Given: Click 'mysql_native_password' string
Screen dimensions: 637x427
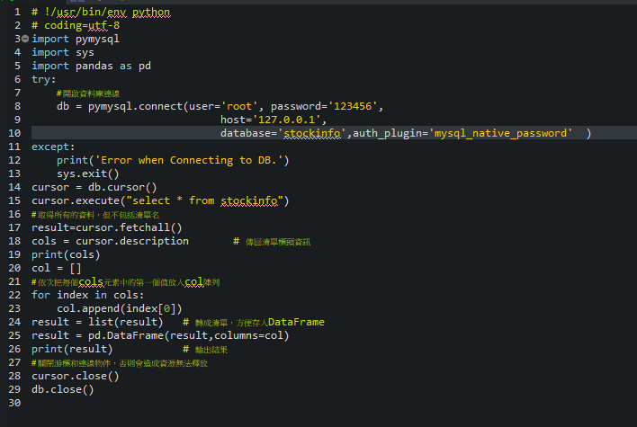Looking at the screenshot, I should [500, 133].
